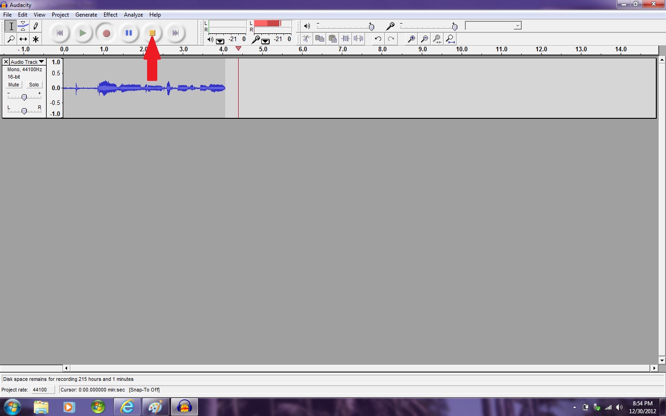Open the Effect menu
Viewport: 666px width, 416px height.
[x=111, y=14]
